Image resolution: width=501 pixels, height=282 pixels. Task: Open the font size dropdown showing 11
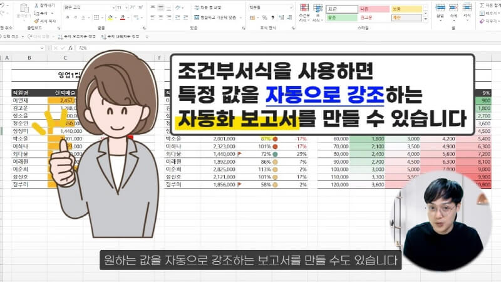pos(127,8)
